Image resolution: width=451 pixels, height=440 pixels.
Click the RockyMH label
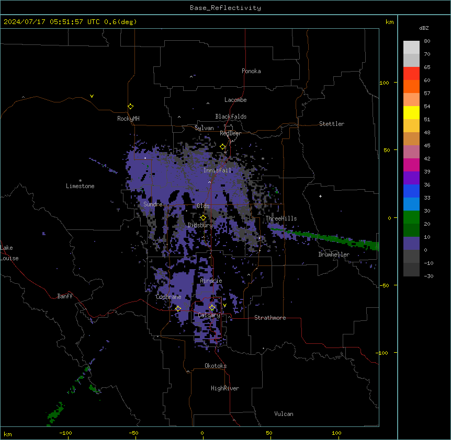128,119
